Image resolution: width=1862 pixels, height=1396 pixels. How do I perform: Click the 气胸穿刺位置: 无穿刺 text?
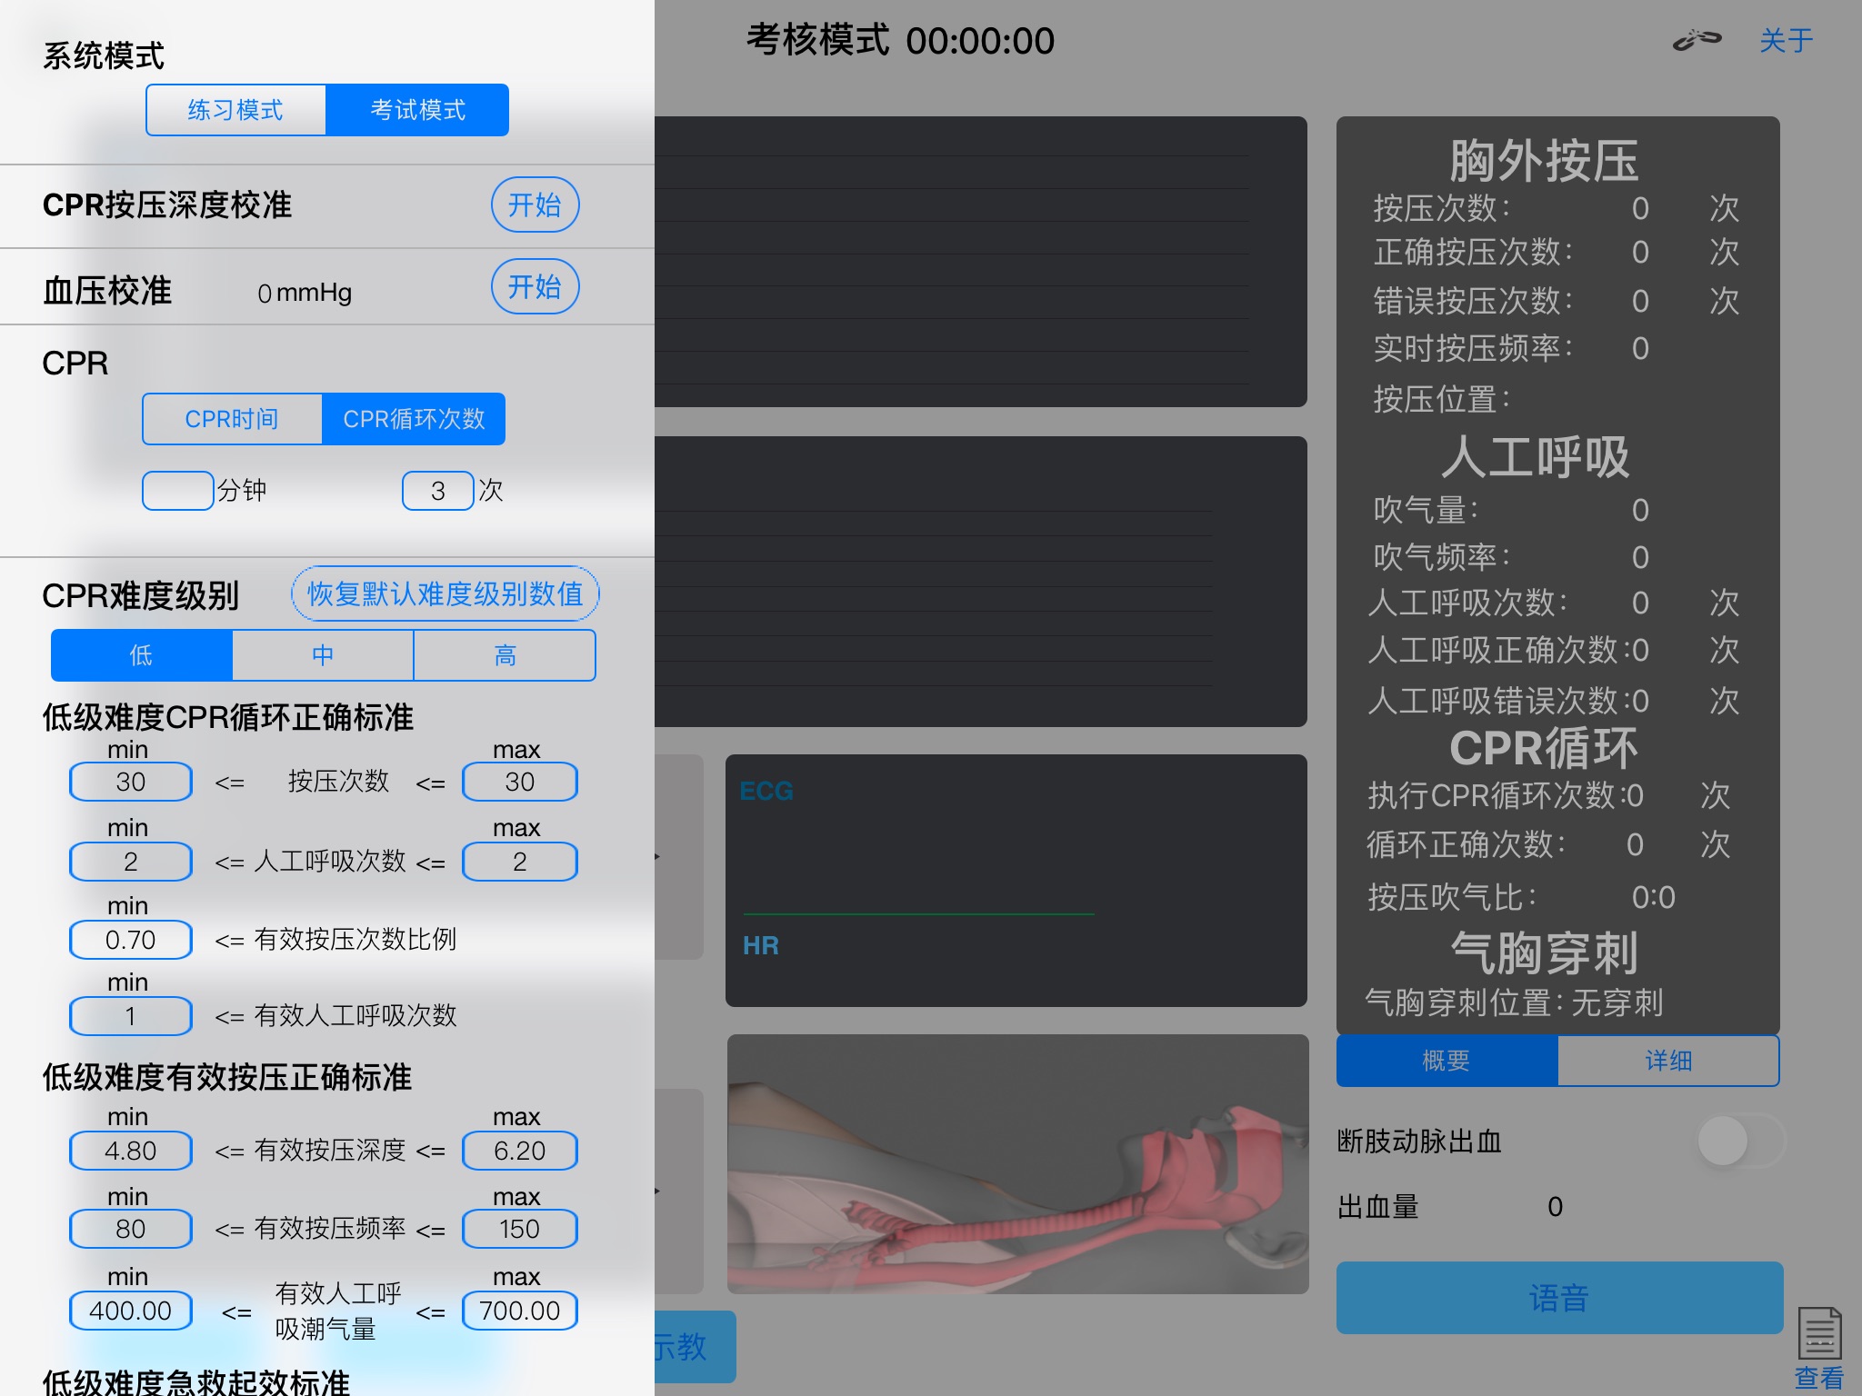pos(1514,1003)
